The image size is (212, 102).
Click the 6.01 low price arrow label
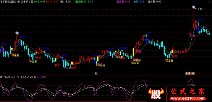pyautogui.click(x=67, y=68)
